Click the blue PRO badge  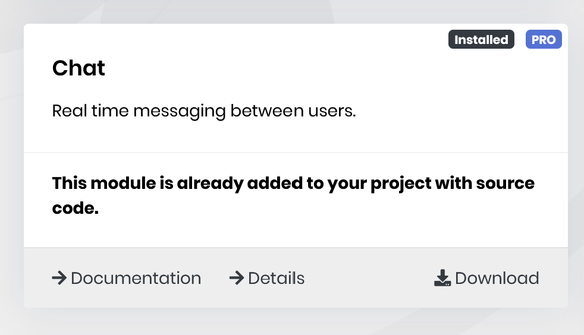[x=544, y=40]
